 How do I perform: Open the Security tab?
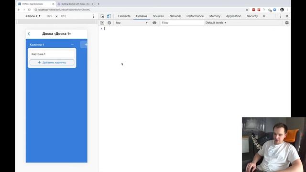coord(252,16)
